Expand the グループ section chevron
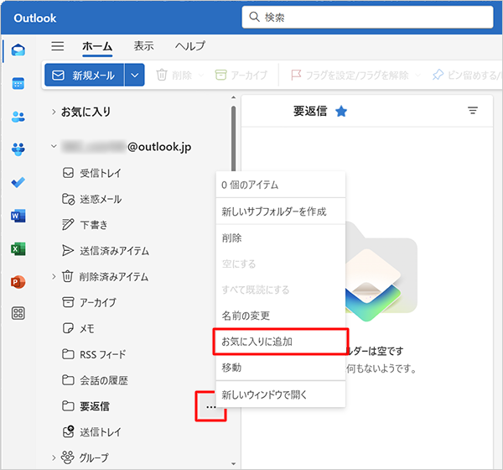 tap(54, 457)
